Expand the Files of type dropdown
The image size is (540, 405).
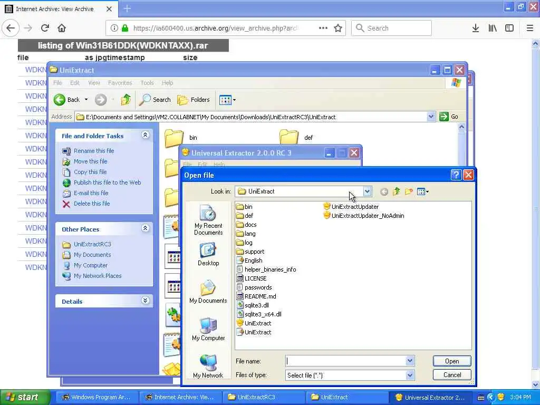click(410, 375)
